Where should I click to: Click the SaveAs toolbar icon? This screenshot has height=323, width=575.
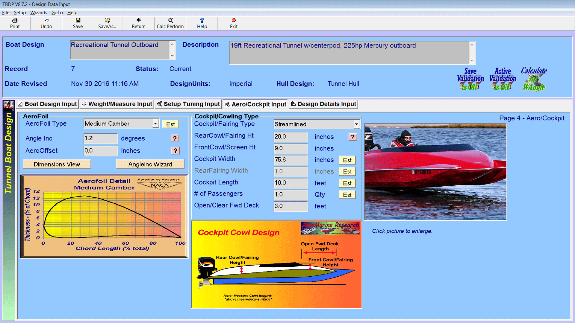click(x=107, y=23)
